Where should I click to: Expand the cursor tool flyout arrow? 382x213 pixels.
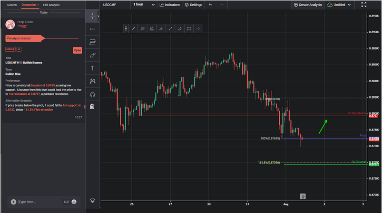tap(98, 16)
